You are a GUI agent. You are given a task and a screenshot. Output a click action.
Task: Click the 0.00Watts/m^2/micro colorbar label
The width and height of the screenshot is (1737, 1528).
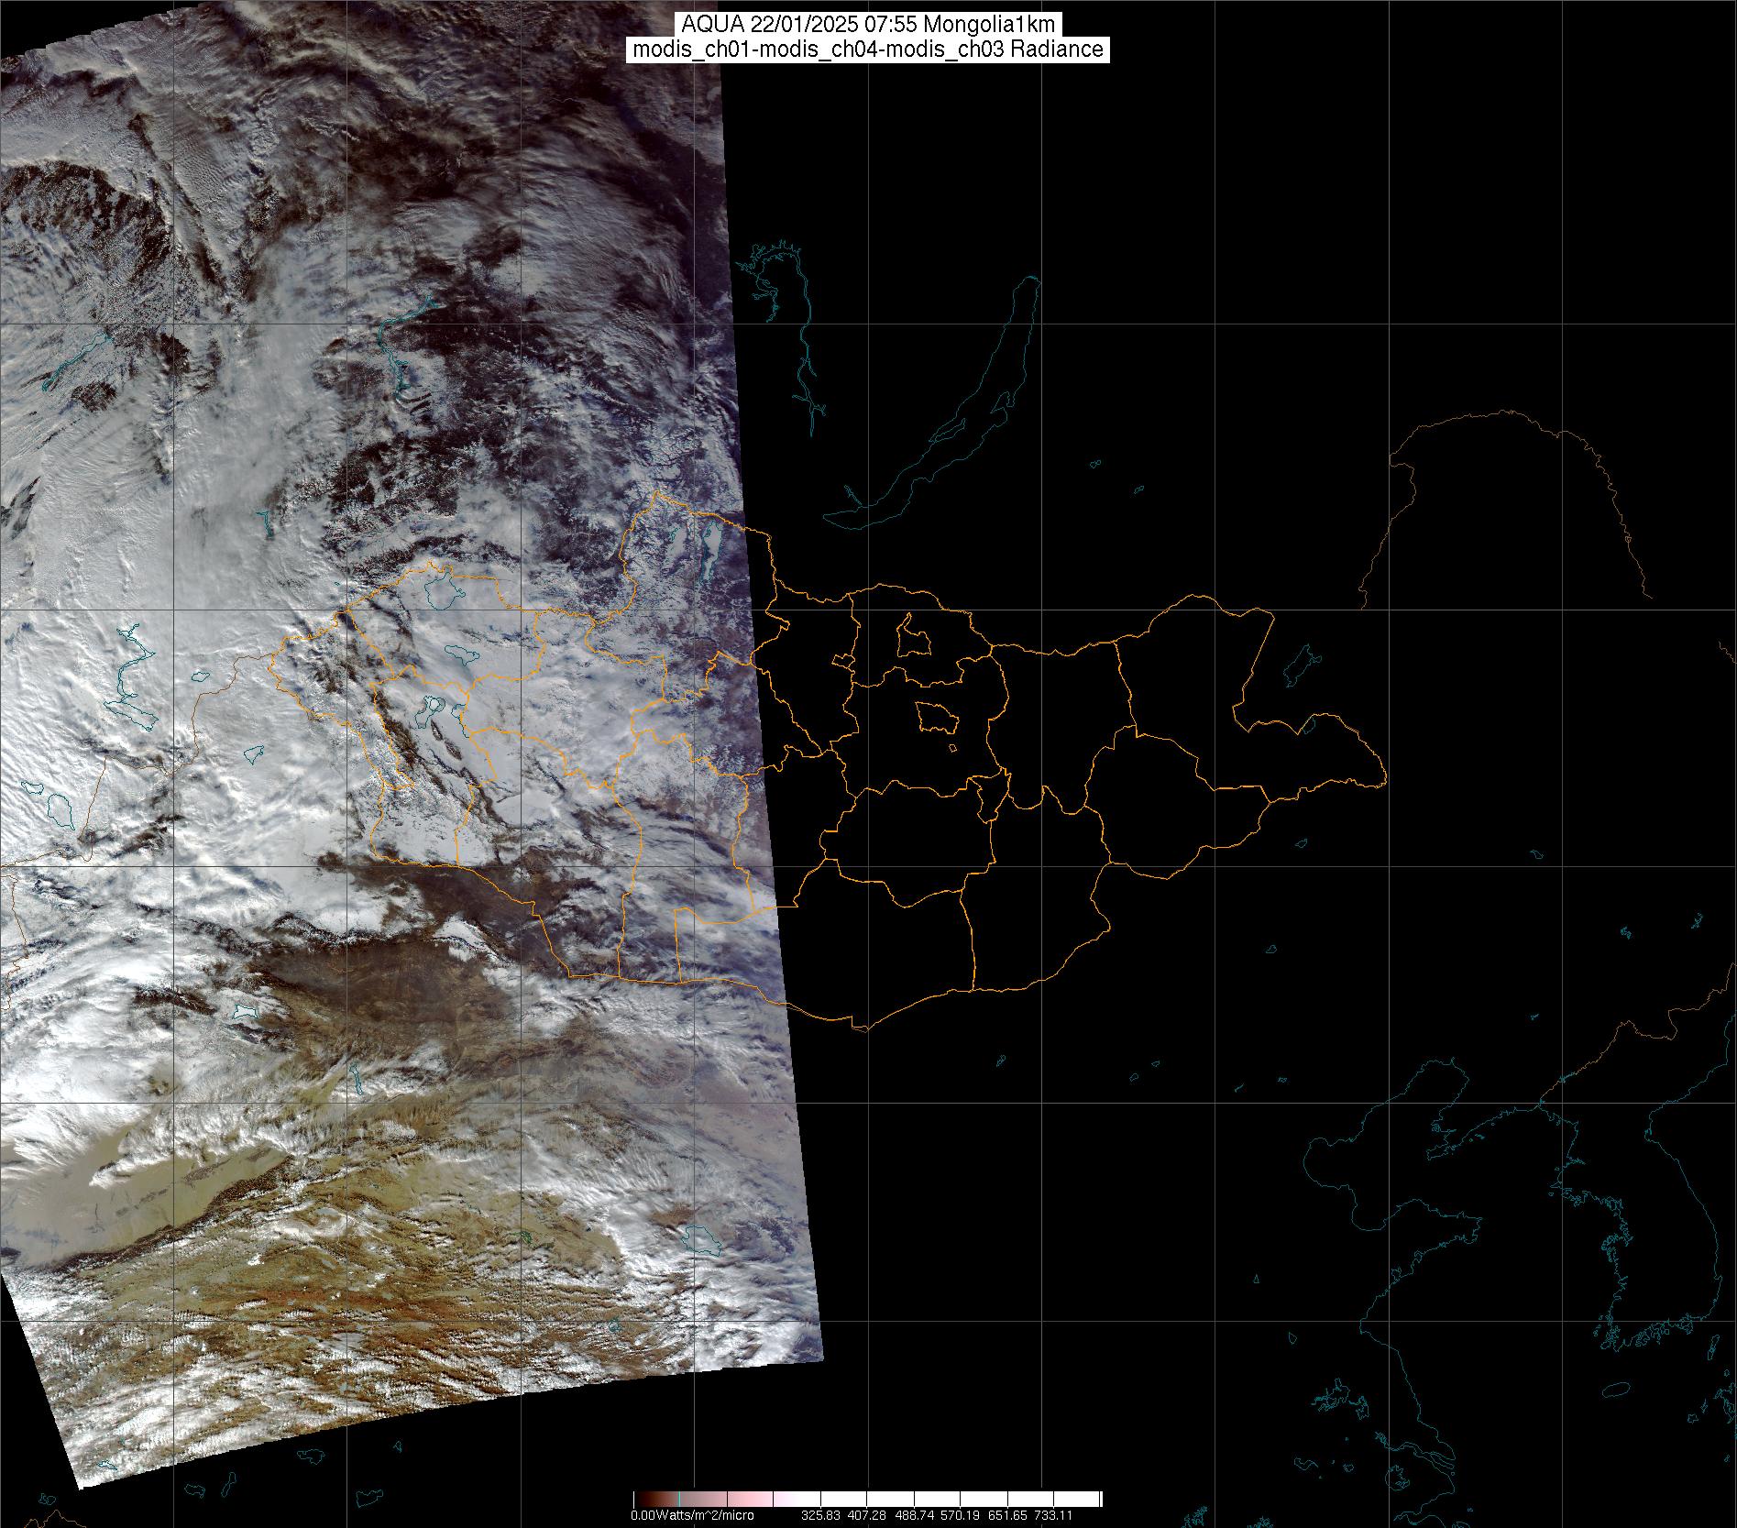692,1515
